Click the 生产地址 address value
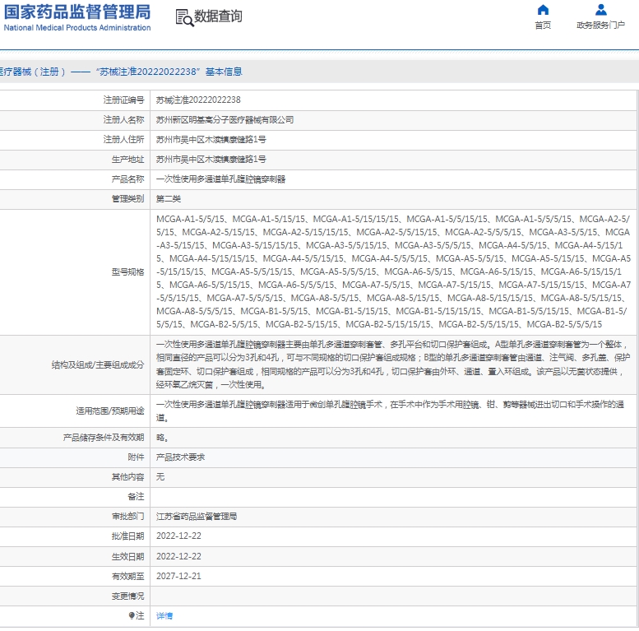The height and width of the screenshot is (631, 639). (x=211, y=160)
